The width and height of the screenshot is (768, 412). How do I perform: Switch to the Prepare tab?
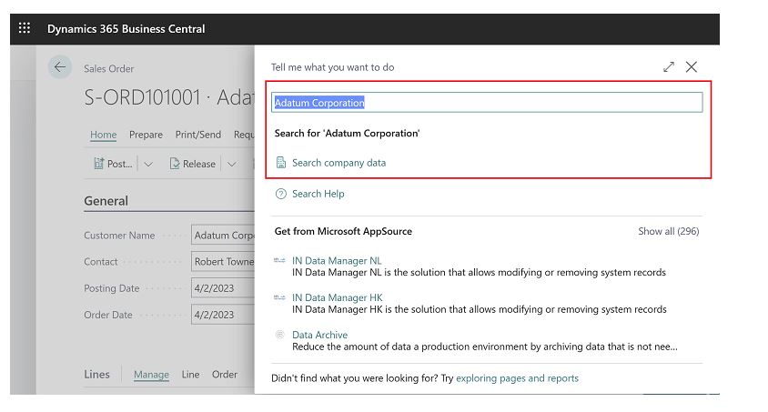pyautogui.click(x=146, y=135)
